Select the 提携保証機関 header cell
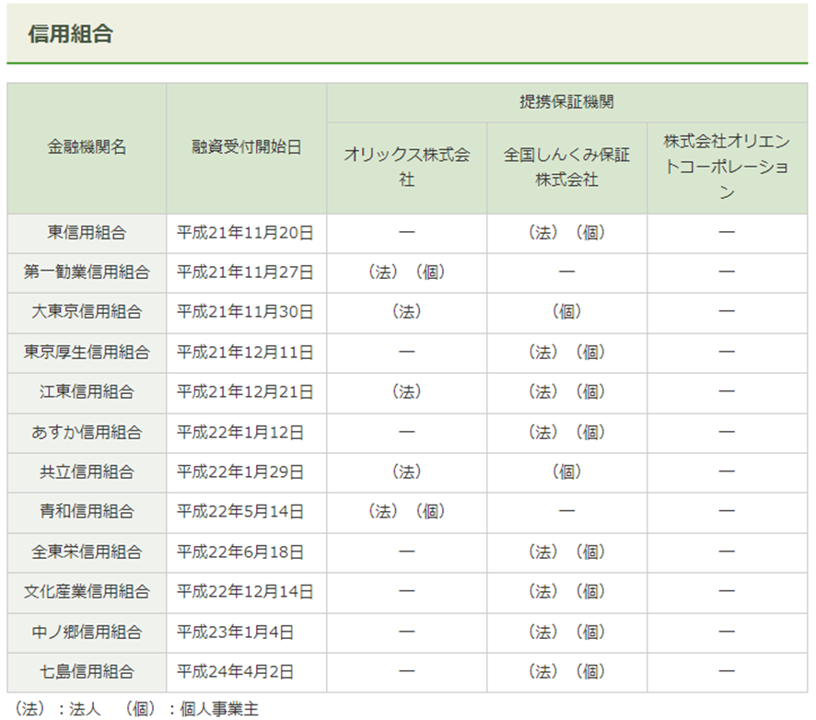The width and height of the screenshot is (816, 720). pyautogui.click(x=566, y=102)
